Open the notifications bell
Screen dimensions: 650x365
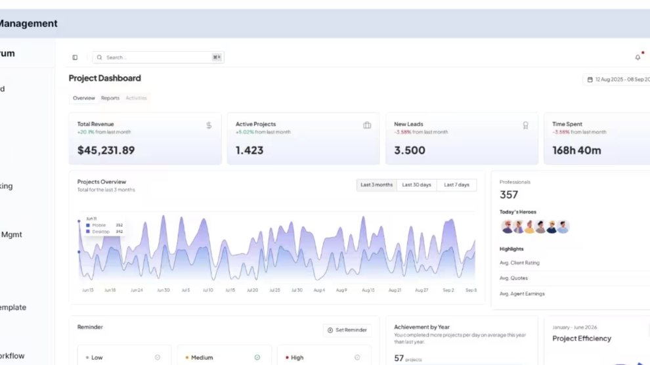[x=638, y=57]
